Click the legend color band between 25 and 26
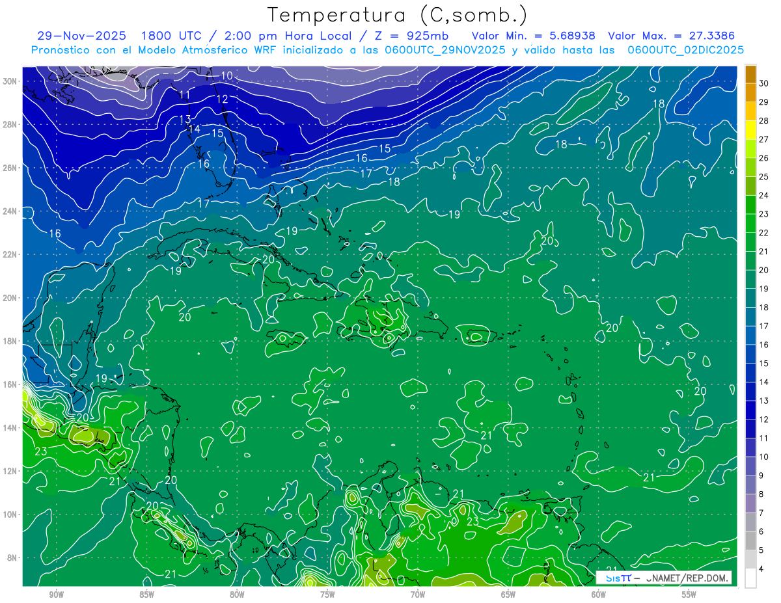Screen dimensions: 781x603 point(750,167)
